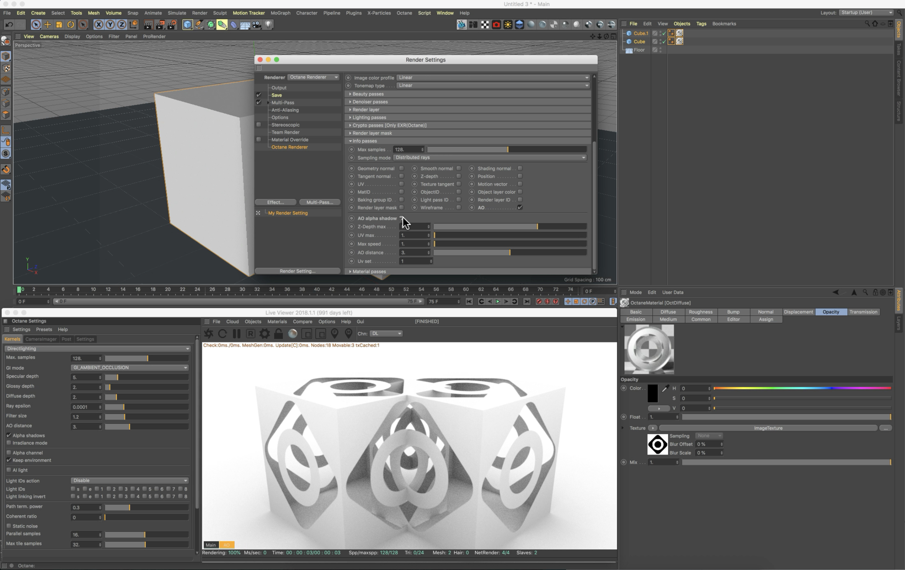Image resolution: width=905 pixels, height=570 pixels.
Task: Enable the Wireframe info pass checkbox
Action: click(x=459, y=207)
